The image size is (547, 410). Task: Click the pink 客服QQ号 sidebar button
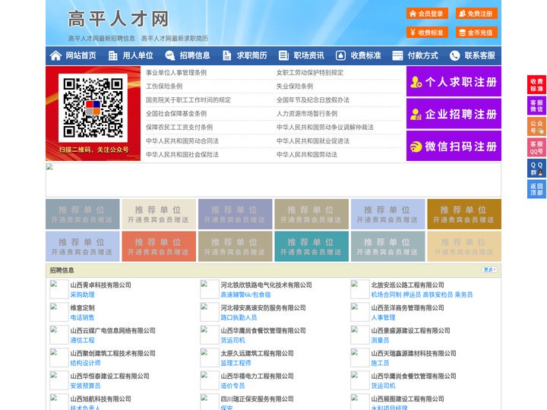pyautogui.click(x=536, y=147)
